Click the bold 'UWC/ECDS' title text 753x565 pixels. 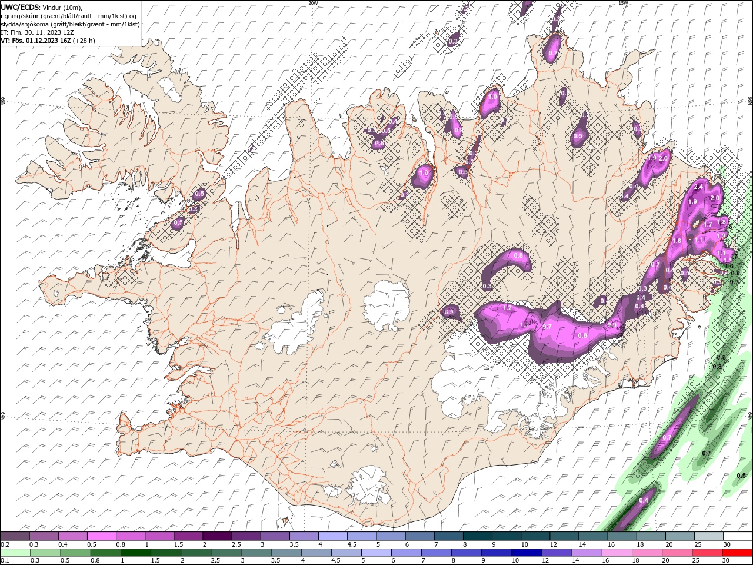click(x=20, y=7)
